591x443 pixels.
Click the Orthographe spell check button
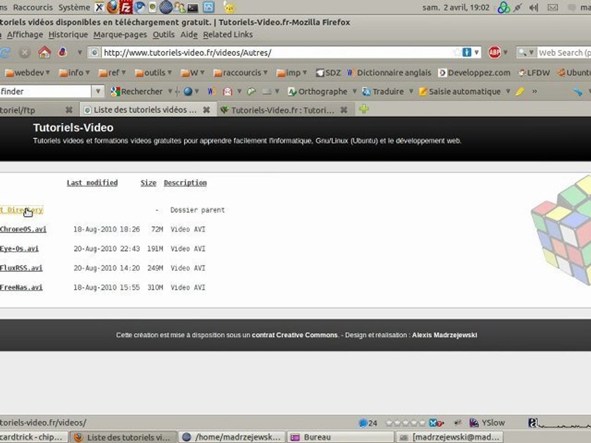click(318, 91)
